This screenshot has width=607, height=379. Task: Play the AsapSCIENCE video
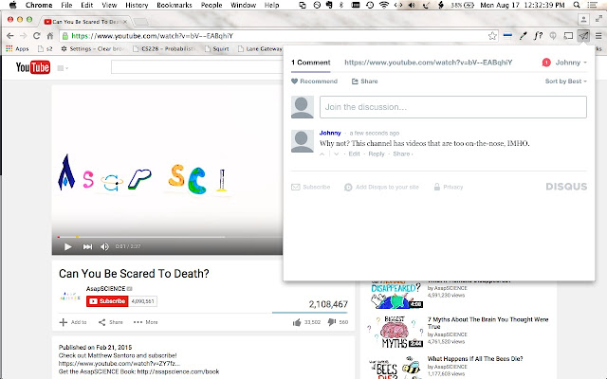click(x=66, y=247)
